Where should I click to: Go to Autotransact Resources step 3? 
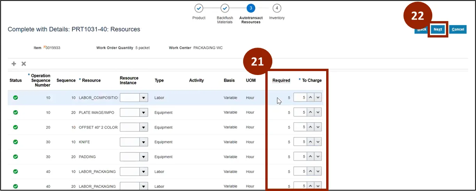251,8
